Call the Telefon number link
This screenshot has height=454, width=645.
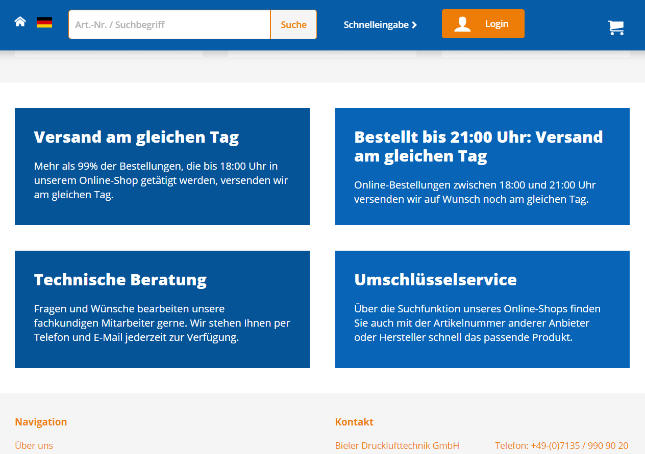coord(561,445)
